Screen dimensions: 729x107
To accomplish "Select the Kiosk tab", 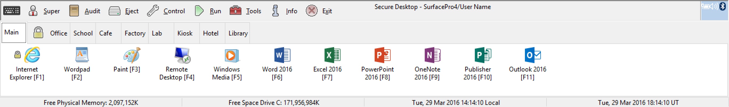I will click(185, 33).
